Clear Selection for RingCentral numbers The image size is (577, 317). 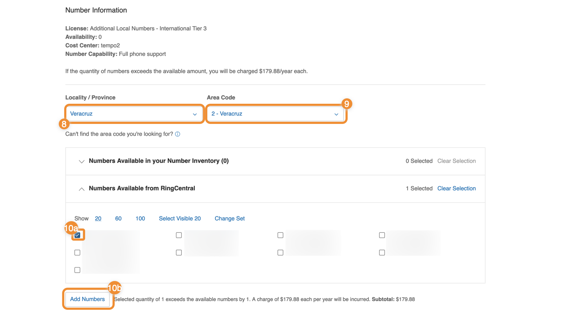tap(457, 188)
